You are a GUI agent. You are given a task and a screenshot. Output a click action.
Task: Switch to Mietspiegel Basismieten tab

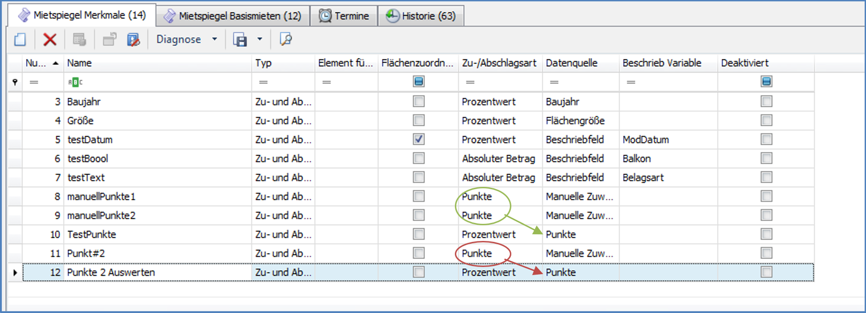[x=233, y=16]
